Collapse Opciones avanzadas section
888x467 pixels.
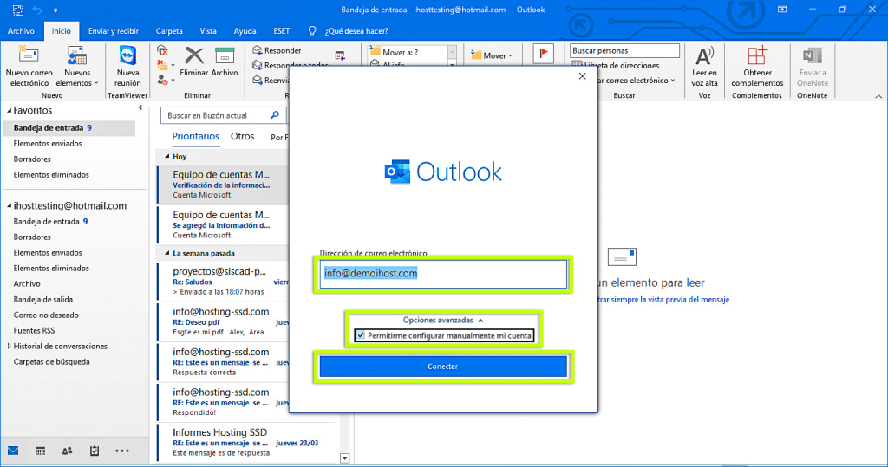coord(443,320)
